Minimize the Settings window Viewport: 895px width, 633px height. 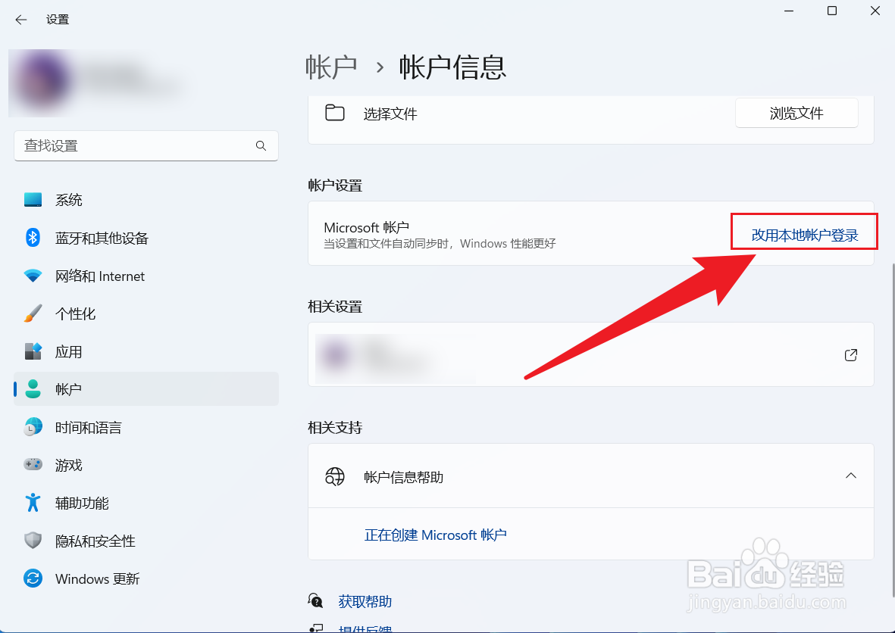(x=789, y=11)
